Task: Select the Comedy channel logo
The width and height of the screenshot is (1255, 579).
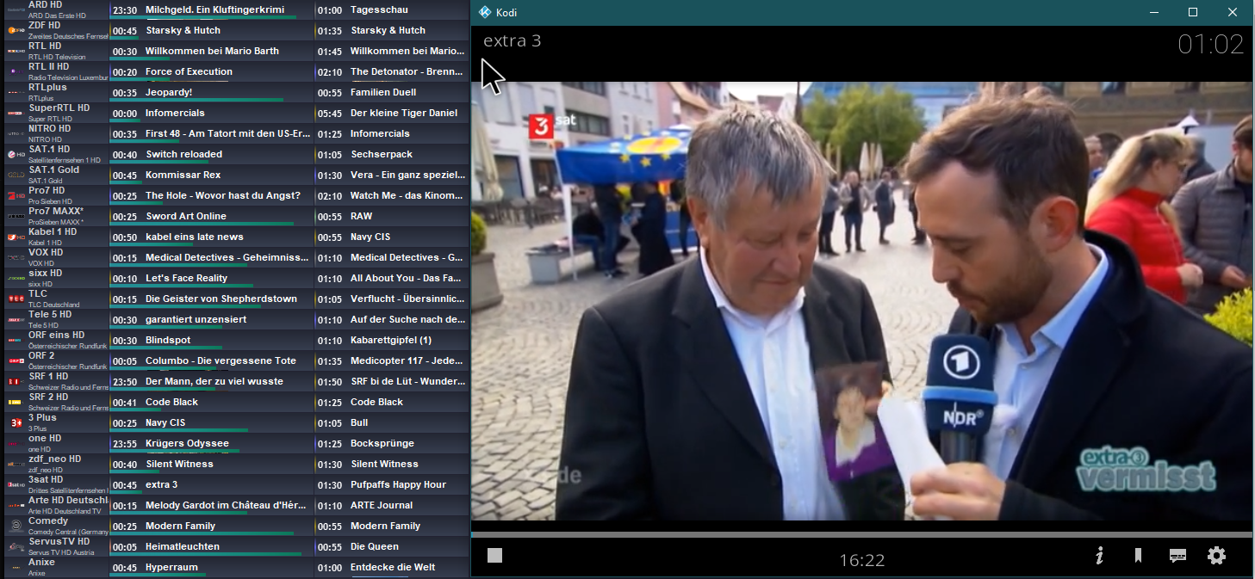Action: click(16, 526)
